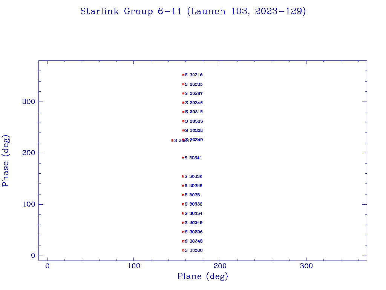Click the S 30345 label
Screen dimensions: 386x290
[195, 140]
